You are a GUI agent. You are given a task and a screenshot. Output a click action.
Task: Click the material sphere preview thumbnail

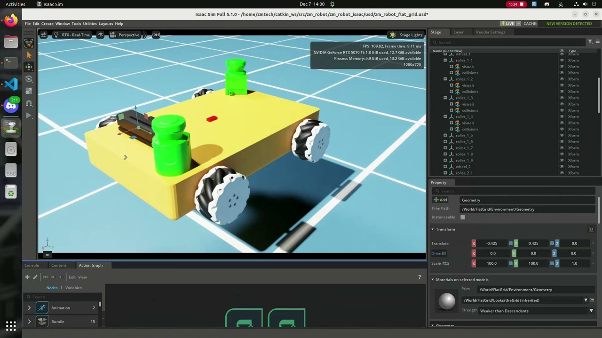point(446,302)
